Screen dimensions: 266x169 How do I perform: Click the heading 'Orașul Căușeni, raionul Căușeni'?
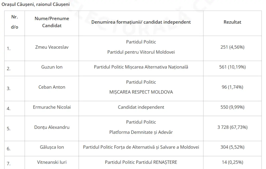(x=35, y=4)
